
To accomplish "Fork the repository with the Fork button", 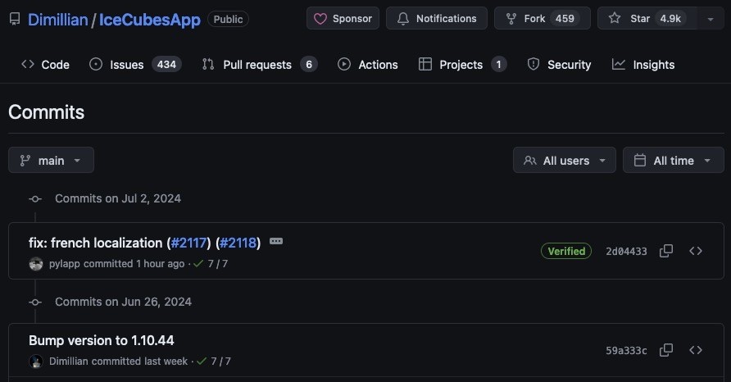I will [x=543, y=19].
